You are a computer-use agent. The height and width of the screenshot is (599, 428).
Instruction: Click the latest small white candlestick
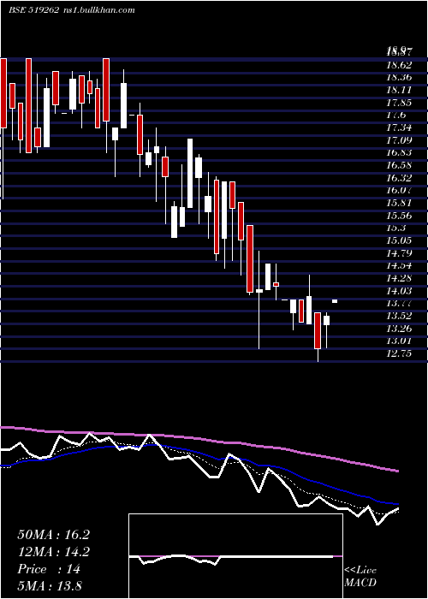(x=335, y=301)
